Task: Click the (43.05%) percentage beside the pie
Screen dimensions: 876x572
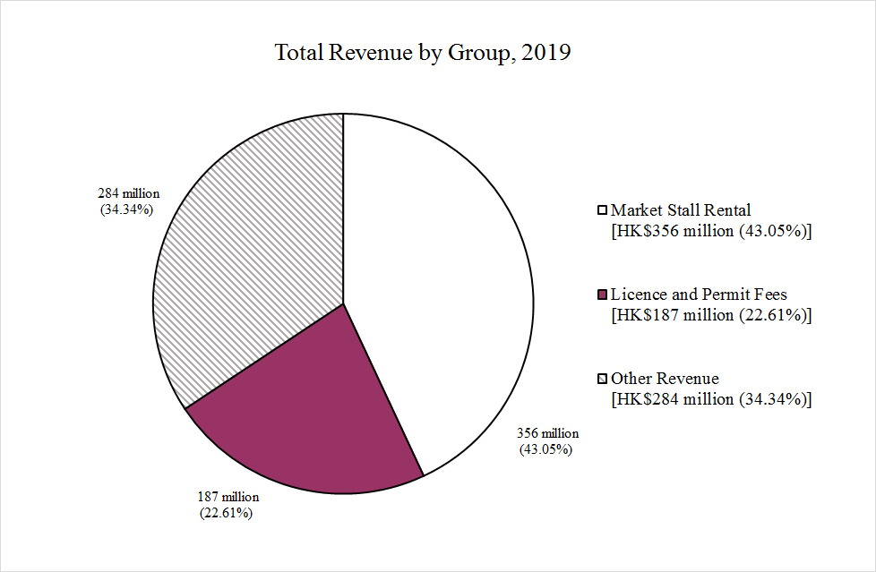Action: pos(545,449)
